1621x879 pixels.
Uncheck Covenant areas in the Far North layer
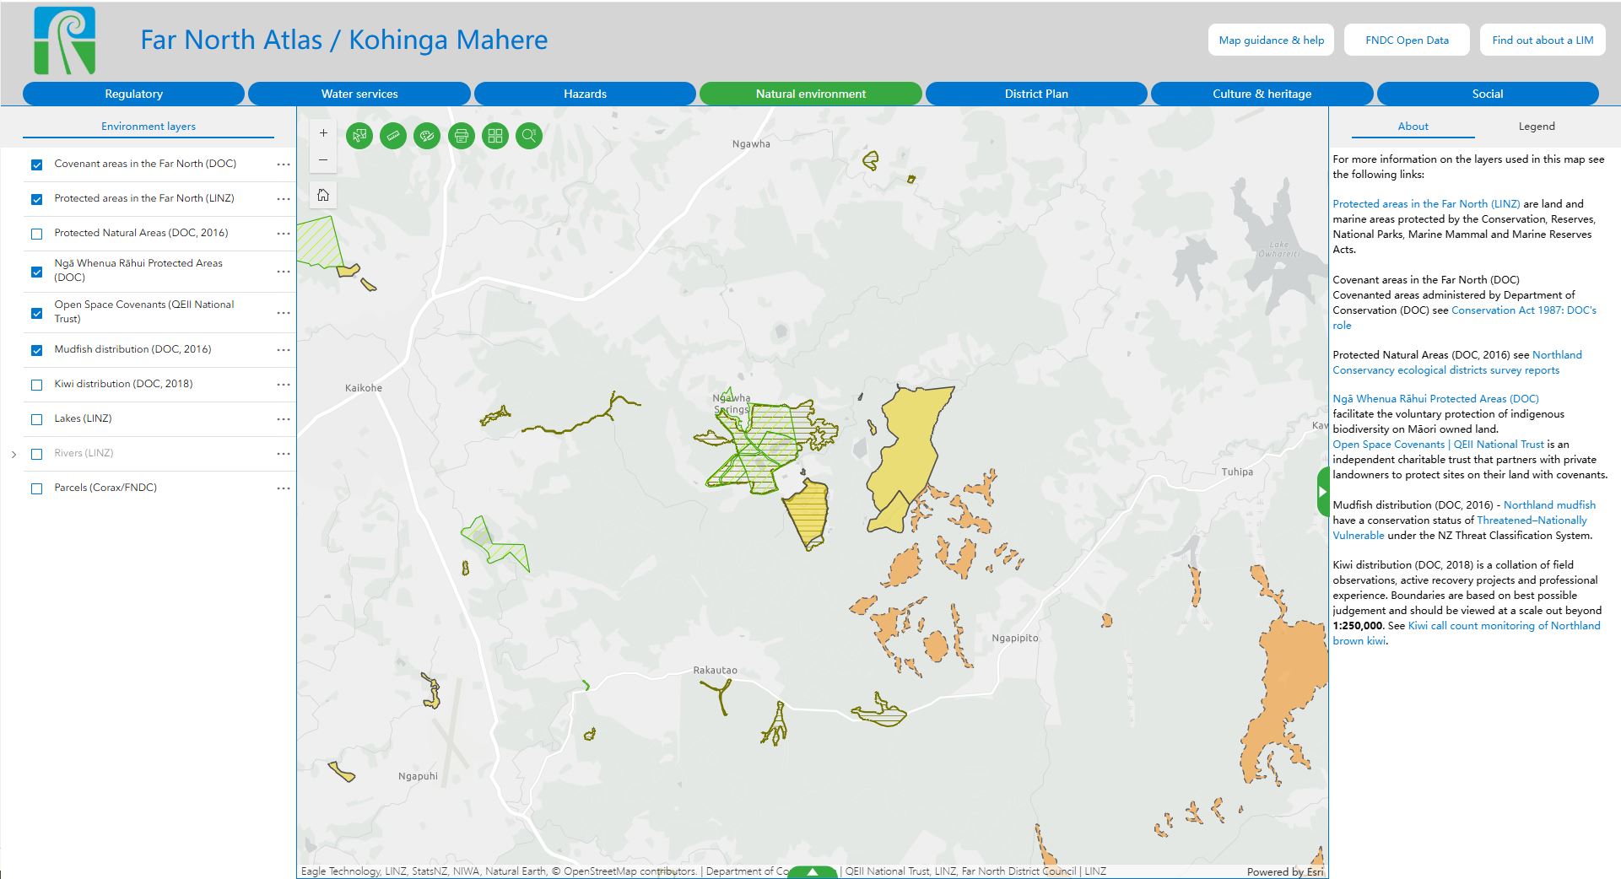click(x=36, y=164)
